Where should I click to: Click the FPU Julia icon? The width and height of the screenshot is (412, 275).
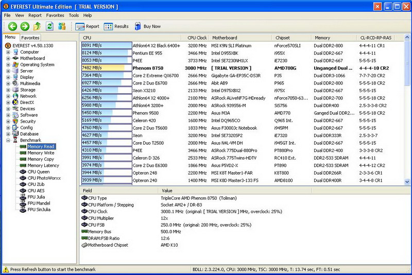(23, 197)
